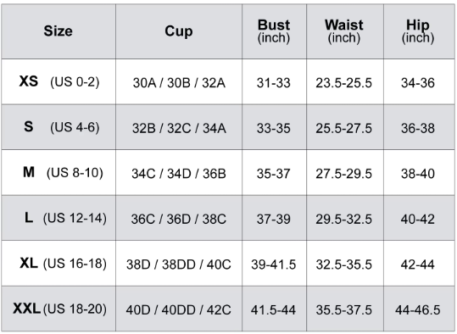Screen dimensions: 457x334
Task: Select the Hip (inch) header cell
Action: [x=419, y=31]
